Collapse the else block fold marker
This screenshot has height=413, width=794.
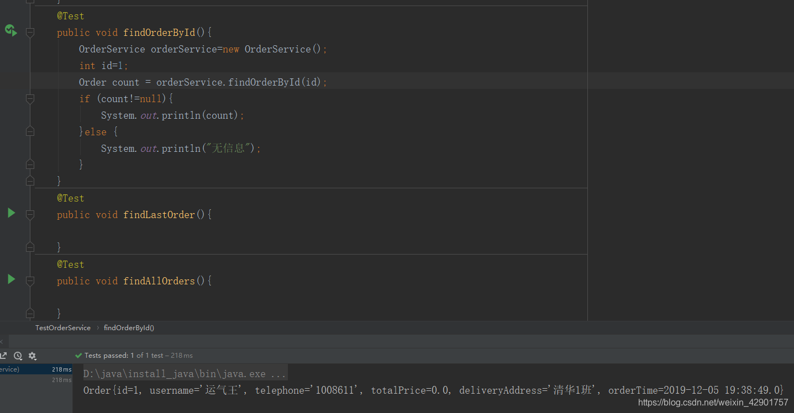pyautogui.click(x=30, y=131)
